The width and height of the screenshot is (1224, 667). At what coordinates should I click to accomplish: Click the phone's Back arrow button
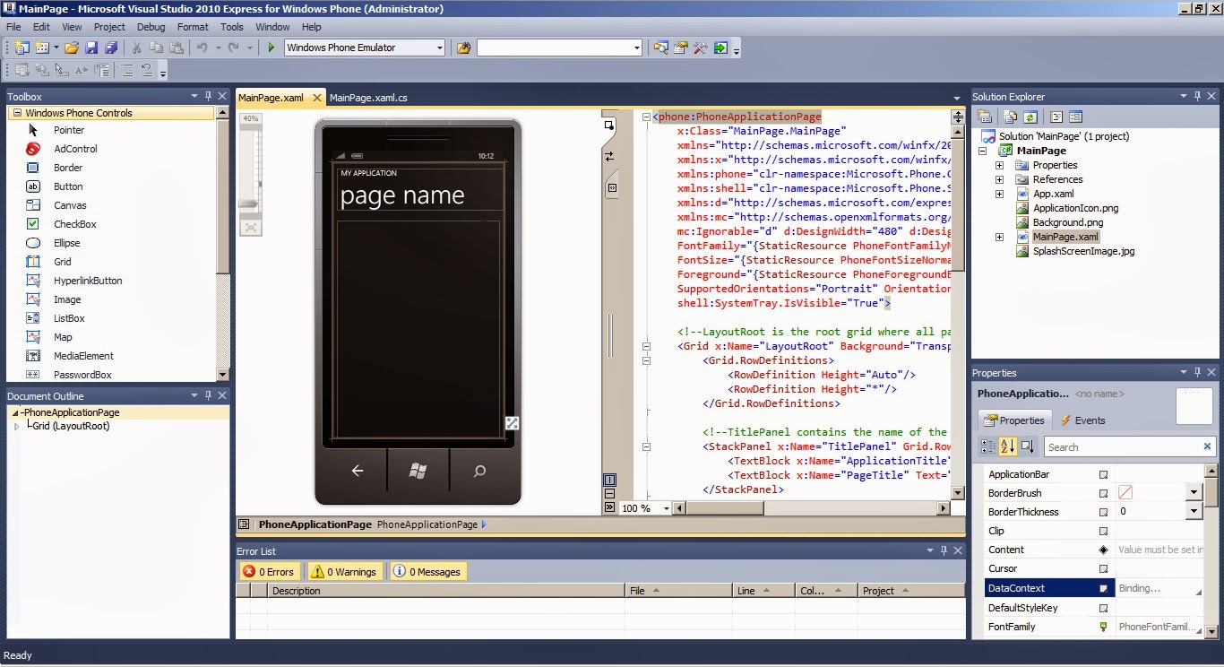(x=357, y=471)
